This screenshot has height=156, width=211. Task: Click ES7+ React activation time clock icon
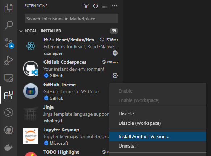point(102,40)
